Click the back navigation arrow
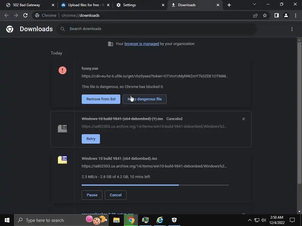This screenshot has width=302, height=226. coord(6,15)
